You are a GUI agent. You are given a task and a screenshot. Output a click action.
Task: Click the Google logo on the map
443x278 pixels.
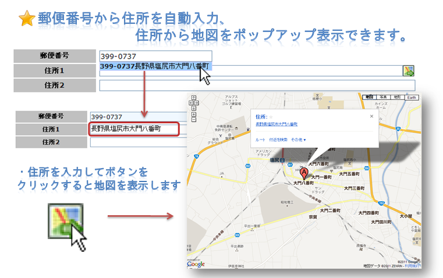pyautogui.click(x=196, y=264)
